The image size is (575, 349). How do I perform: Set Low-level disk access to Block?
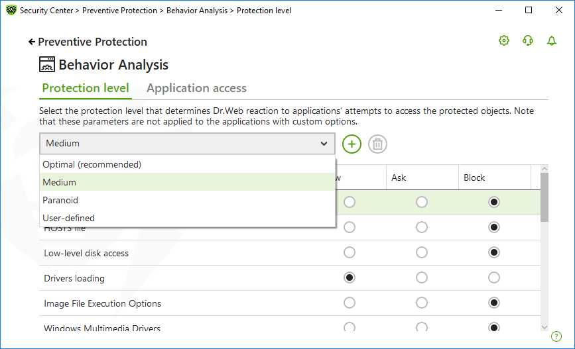click(494, 252)
